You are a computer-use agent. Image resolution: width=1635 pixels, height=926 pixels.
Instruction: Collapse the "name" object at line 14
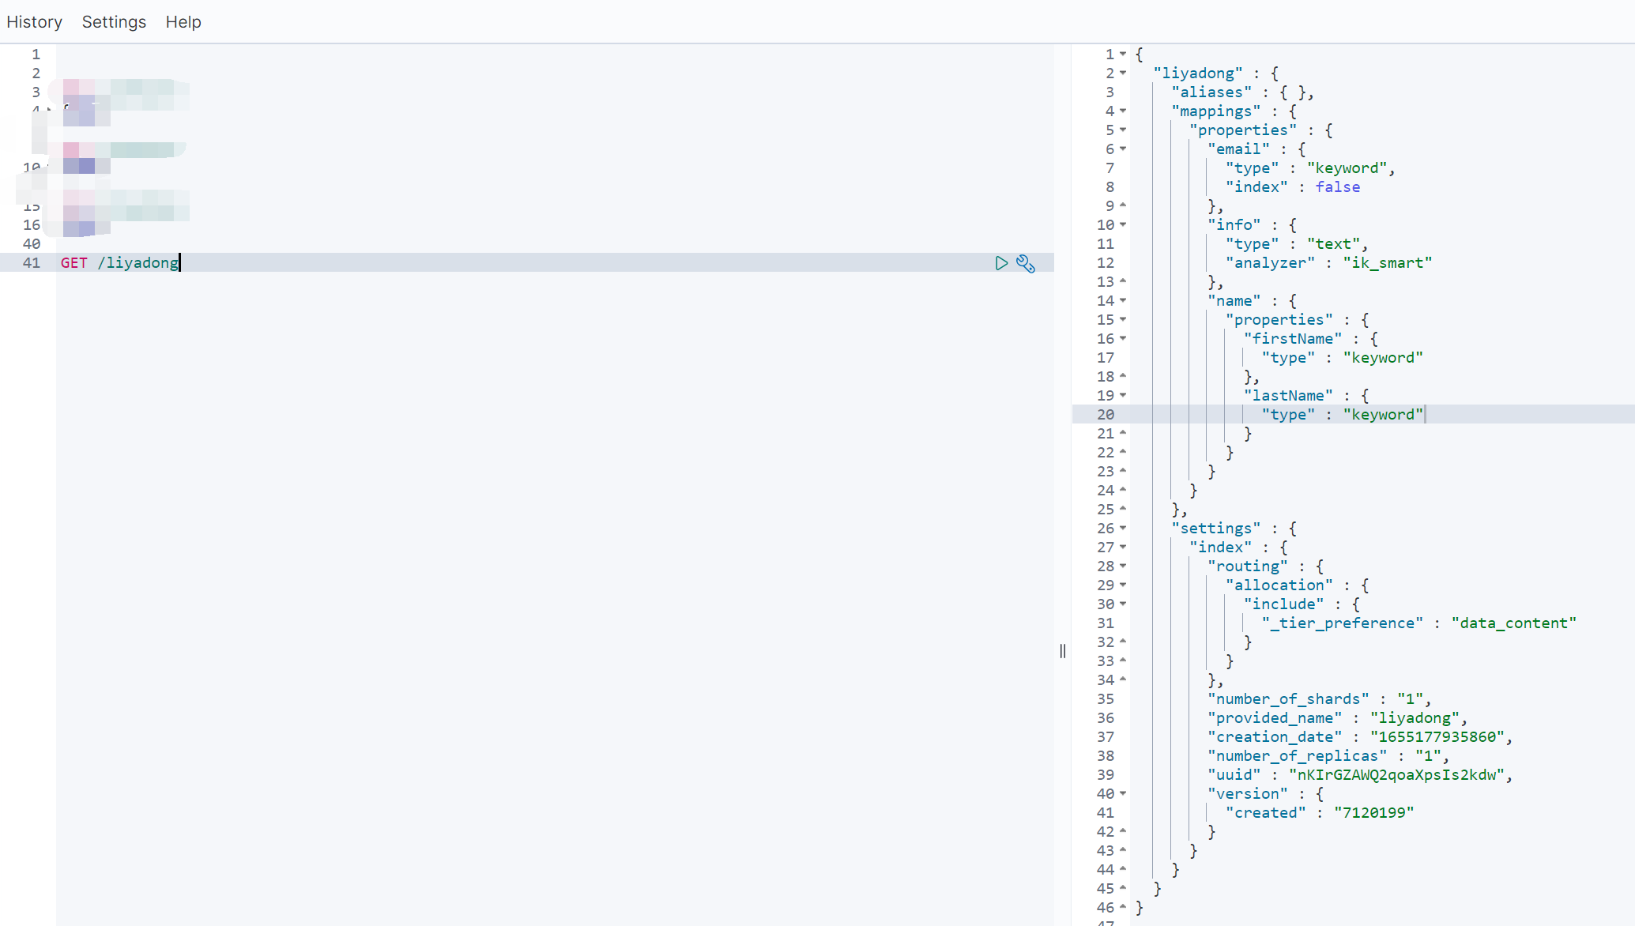[1123, 300]
